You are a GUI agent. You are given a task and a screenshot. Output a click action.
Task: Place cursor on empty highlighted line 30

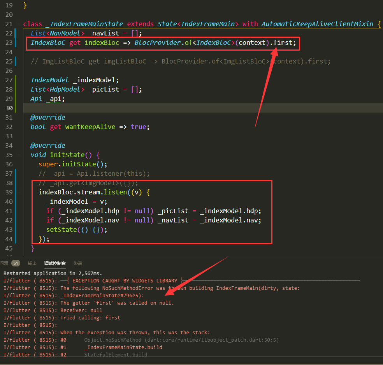203,108
